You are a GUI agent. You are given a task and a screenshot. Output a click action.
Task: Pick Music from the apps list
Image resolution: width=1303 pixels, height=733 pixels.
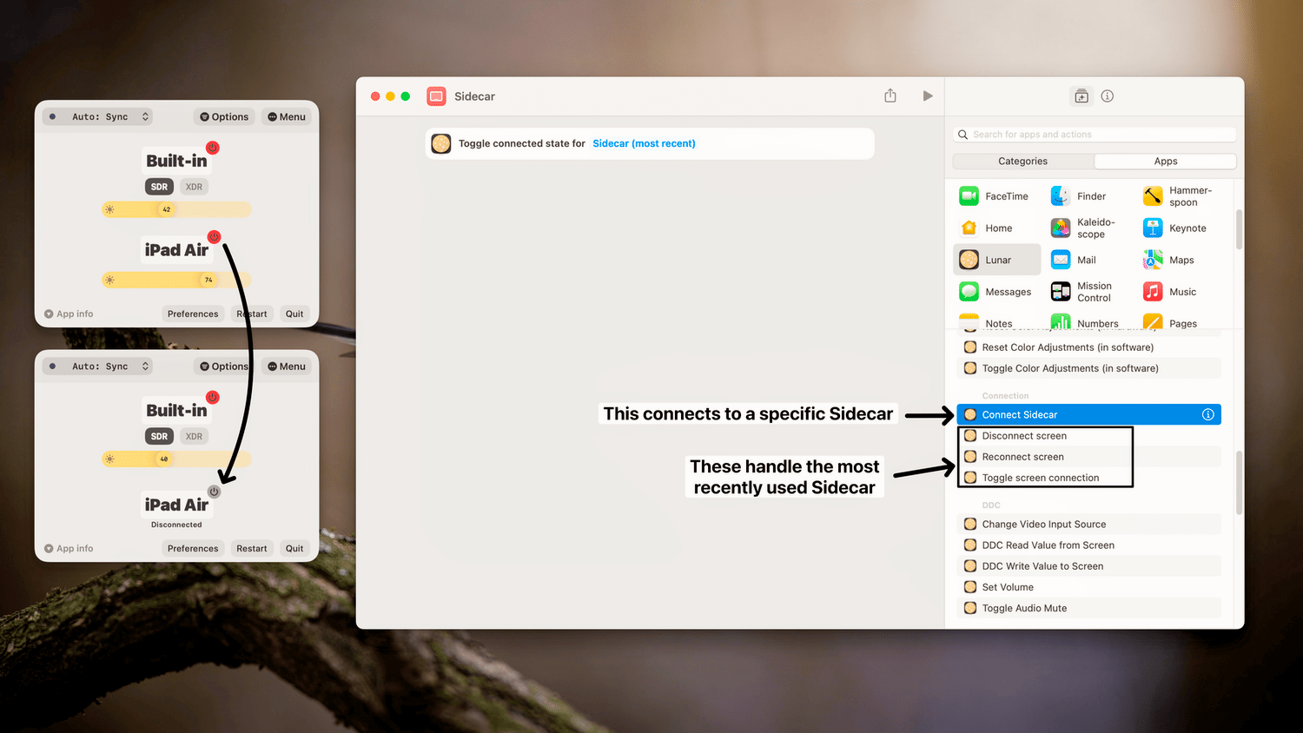click(x=1170, y=292)
